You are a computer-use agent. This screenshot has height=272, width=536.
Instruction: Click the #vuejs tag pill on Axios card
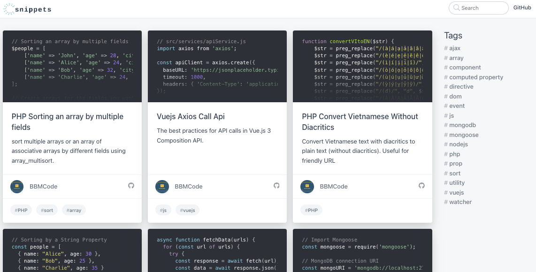(187, 210)
